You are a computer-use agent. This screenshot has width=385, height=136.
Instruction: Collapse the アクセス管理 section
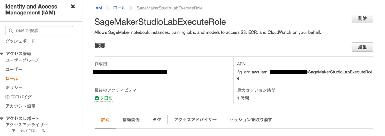tap(2, 54)
